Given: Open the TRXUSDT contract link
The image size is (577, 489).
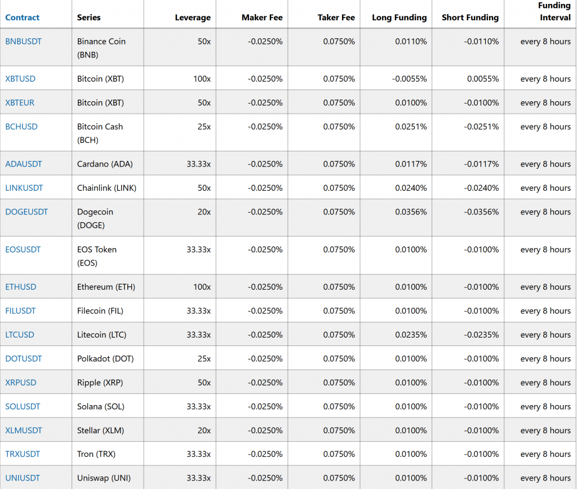Looking at the screenshot, I should [23, 454].
